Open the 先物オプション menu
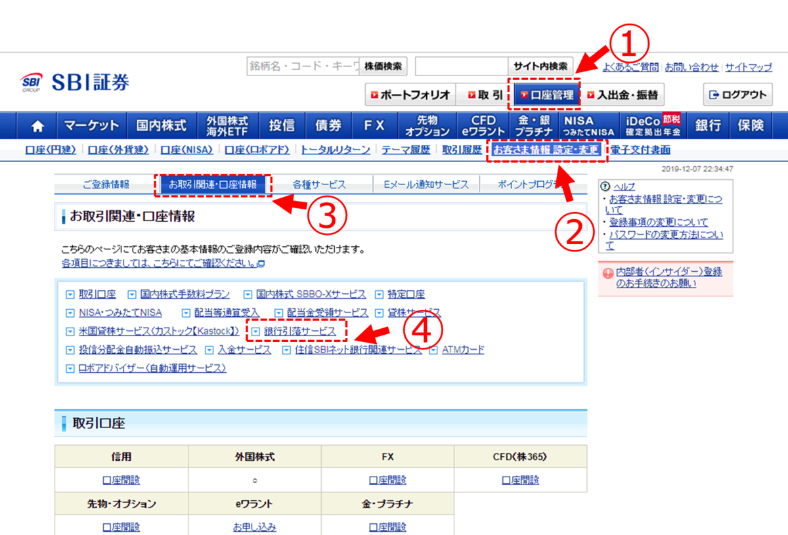Viewport: 788px width, 535px height. coord(427,125)
